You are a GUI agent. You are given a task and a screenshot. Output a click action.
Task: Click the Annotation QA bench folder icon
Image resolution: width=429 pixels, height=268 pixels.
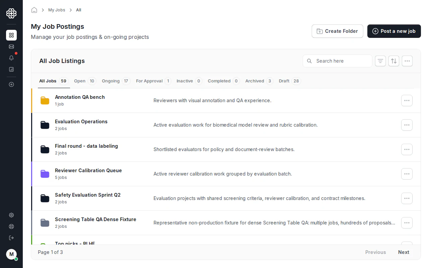pyautogui.click(x=45, y=100)
